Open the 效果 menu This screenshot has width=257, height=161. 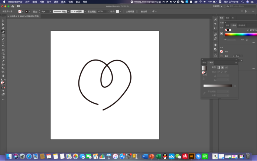(x=63, y=2)
